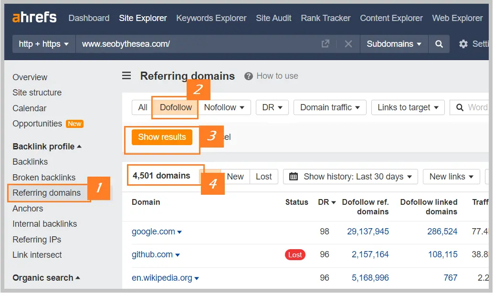The width and height of the screenshot is (494, 295).
Task: Open the DR filter dropdown
Action: 272,107
